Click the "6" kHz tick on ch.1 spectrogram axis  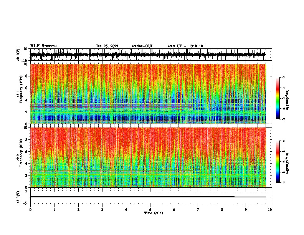click(26, 88)
